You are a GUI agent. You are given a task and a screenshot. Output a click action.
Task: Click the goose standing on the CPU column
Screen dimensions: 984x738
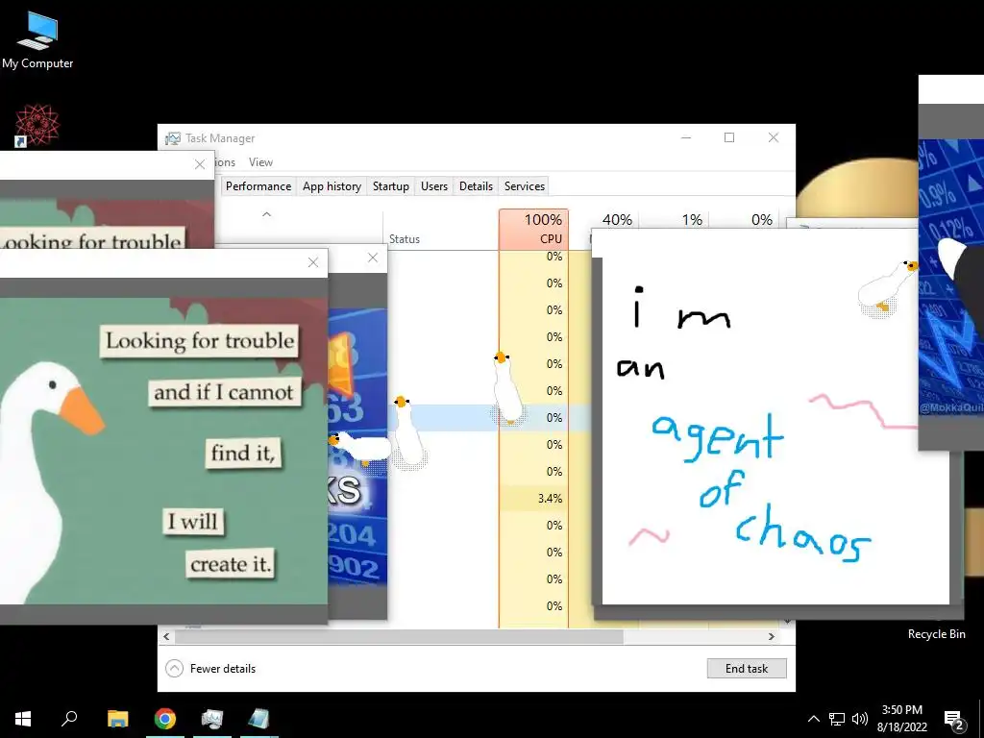pos(507,389)
